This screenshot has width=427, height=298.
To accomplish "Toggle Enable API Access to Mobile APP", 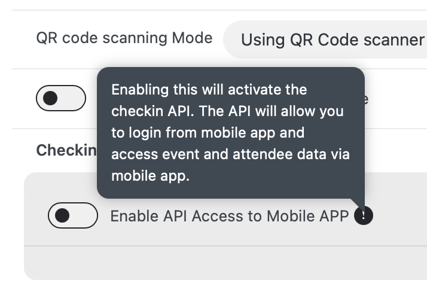I will [73, 216].
